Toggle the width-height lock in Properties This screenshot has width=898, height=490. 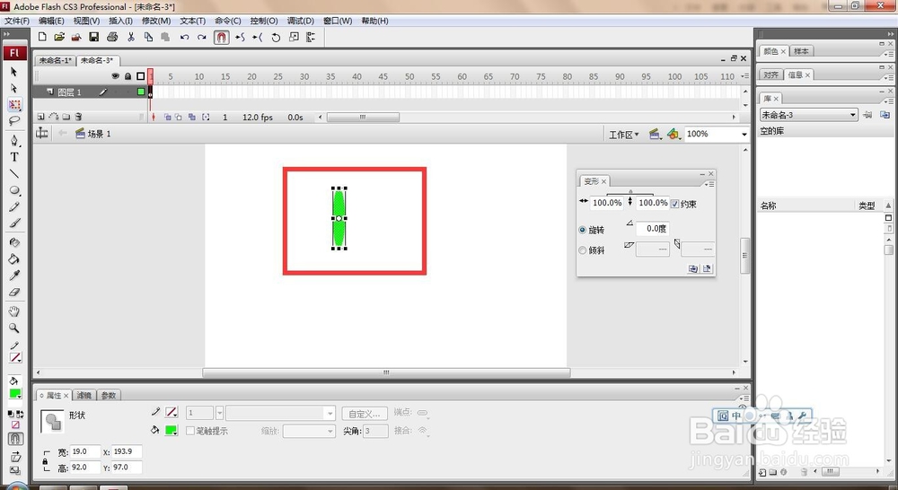pyautogui.click(x=45, y=460)
